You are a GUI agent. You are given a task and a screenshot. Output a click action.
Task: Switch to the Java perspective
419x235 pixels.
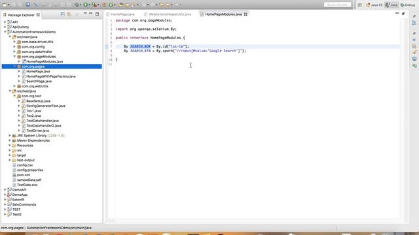coord(392,5)
